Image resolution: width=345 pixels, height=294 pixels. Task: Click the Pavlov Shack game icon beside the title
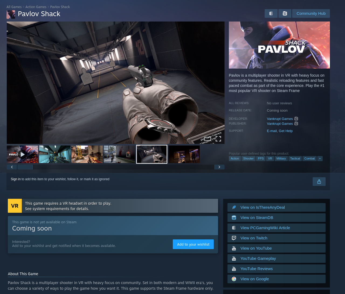tap(11, 15)
